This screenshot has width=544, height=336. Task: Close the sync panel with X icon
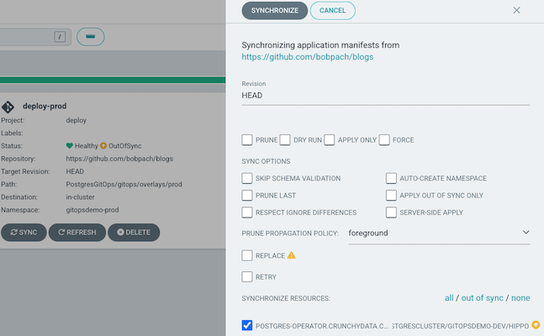click(x=516, y=10)
